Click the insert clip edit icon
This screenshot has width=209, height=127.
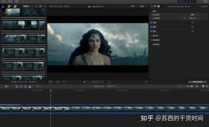21,86
